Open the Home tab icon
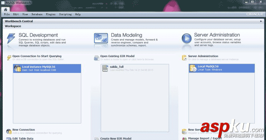This screenshot has width=266, height=140. pyautogui.click(x=6, y=10)
